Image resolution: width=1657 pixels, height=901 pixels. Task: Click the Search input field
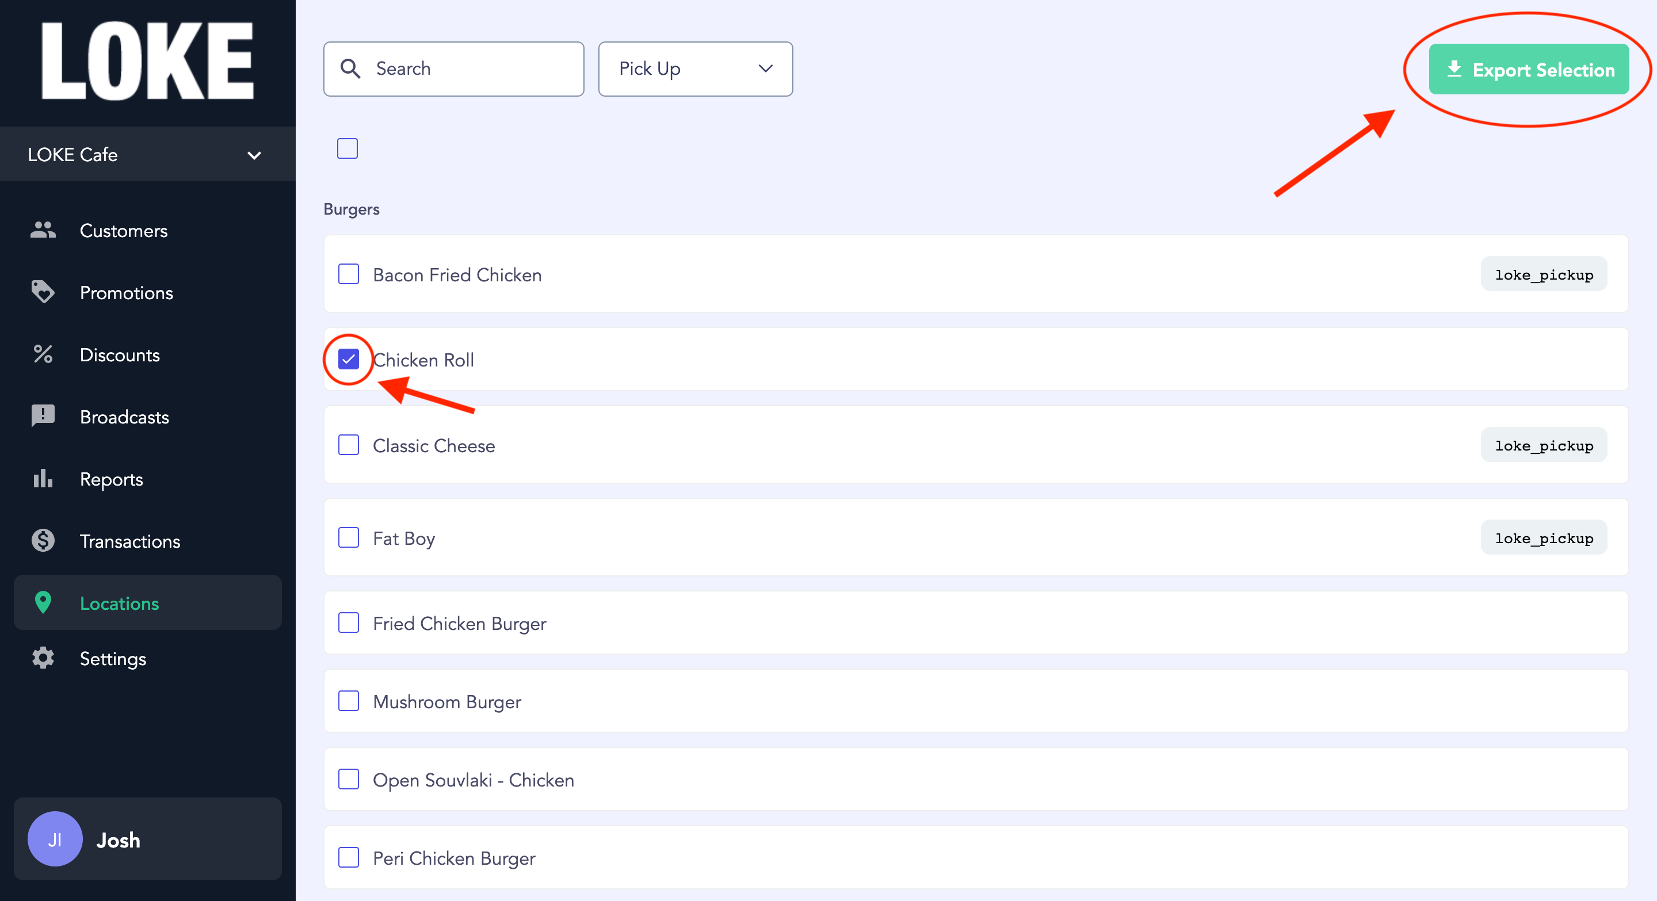pyautogui.click(x=453, y=69)
